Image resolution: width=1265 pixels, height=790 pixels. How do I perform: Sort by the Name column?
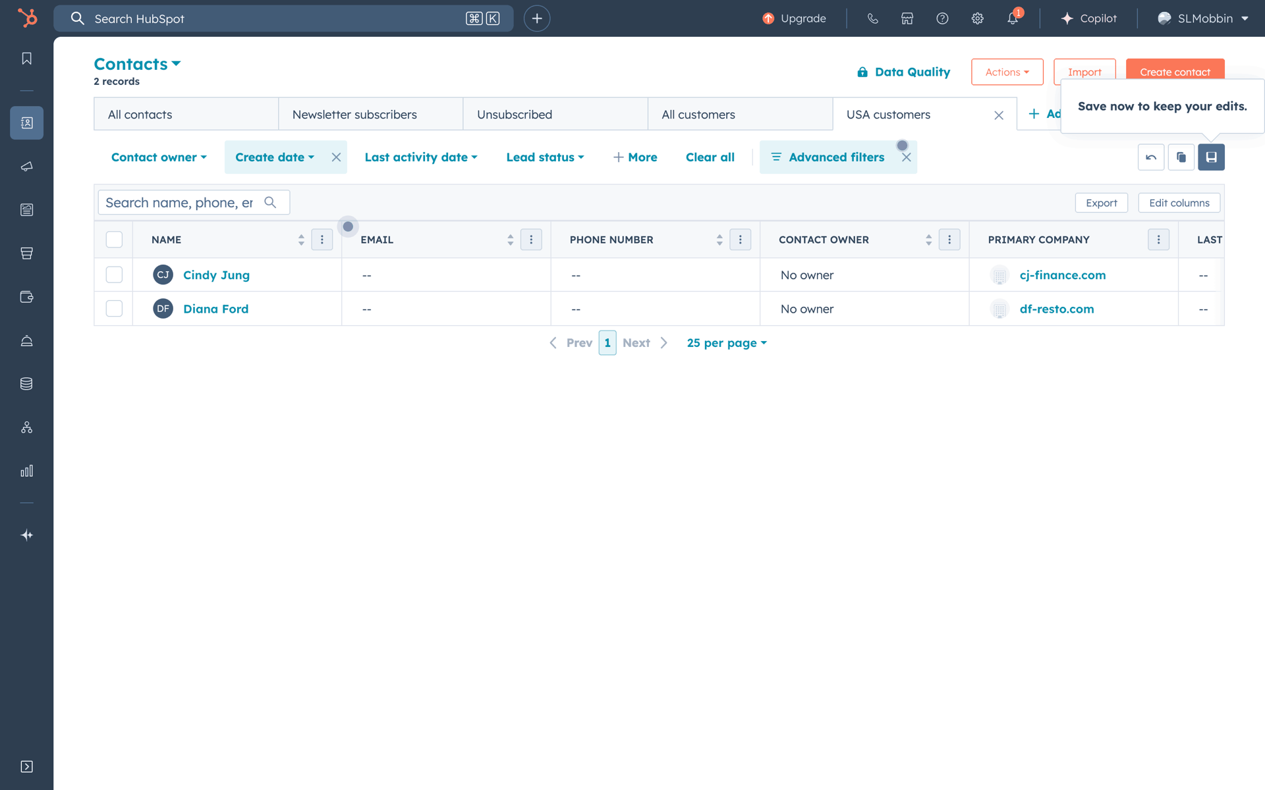(301, 240)
